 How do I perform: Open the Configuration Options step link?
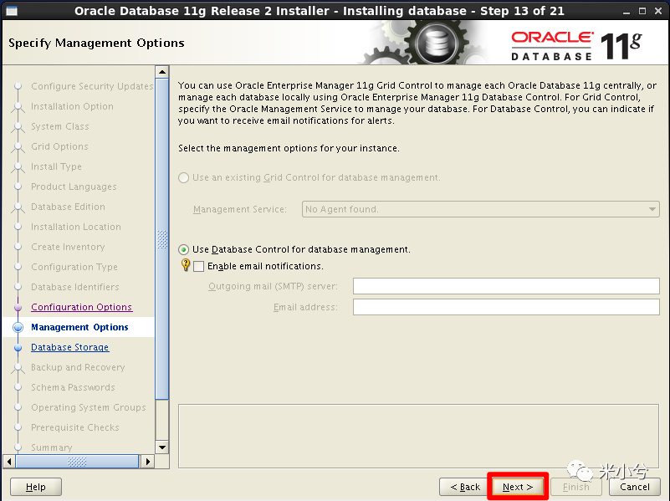tap(82, 307)
